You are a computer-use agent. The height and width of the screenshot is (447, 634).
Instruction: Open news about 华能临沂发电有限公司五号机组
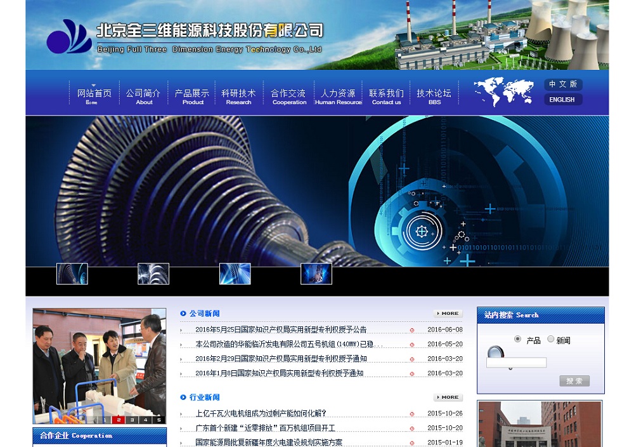(288, 344)
